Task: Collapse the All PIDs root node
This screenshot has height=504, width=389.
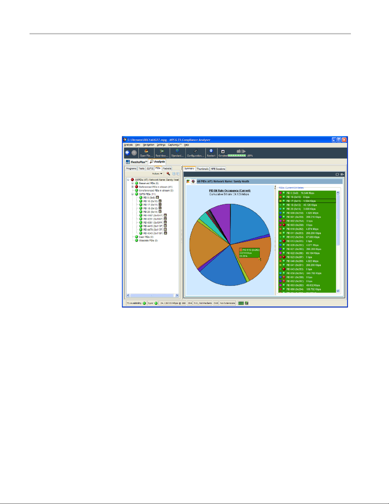Action: [x=128, y=180]
